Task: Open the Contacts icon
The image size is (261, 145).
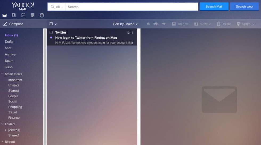Action: pos(14,15)
